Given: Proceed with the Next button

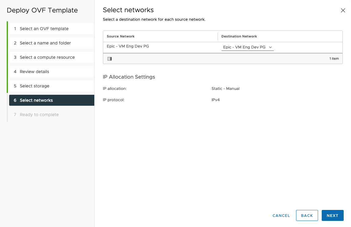Looking at the screenshot, I should (x=332, y=215).
